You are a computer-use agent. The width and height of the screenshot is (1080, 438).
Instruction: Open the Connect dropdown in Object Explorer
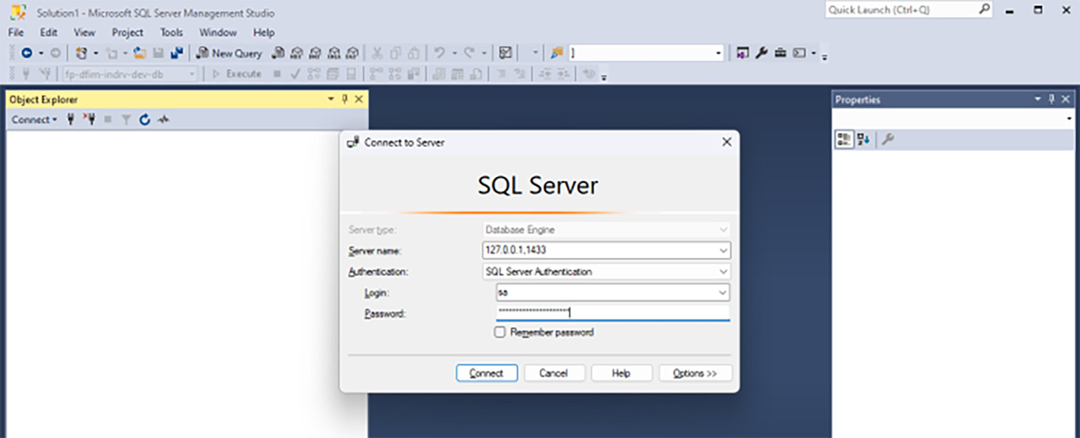point(34,119)
